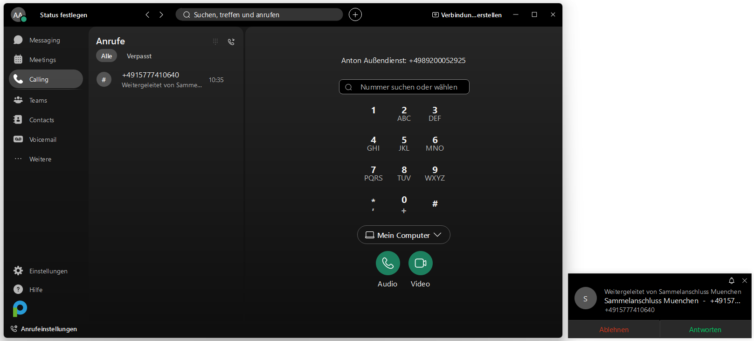
Task: Switch to the Verpasst tab
Action: 139,56
